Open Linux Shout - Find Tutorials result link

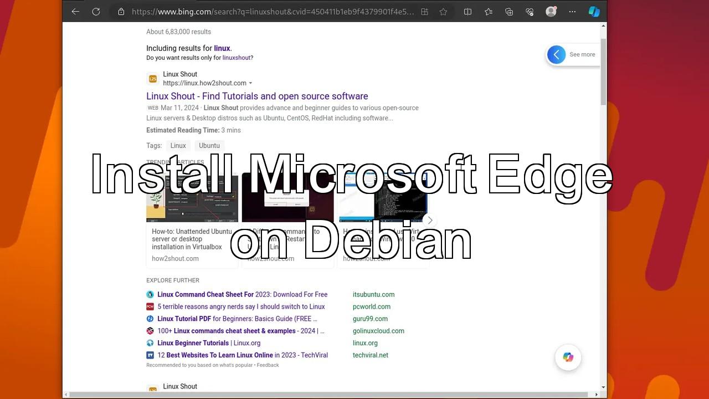point(257,96)
